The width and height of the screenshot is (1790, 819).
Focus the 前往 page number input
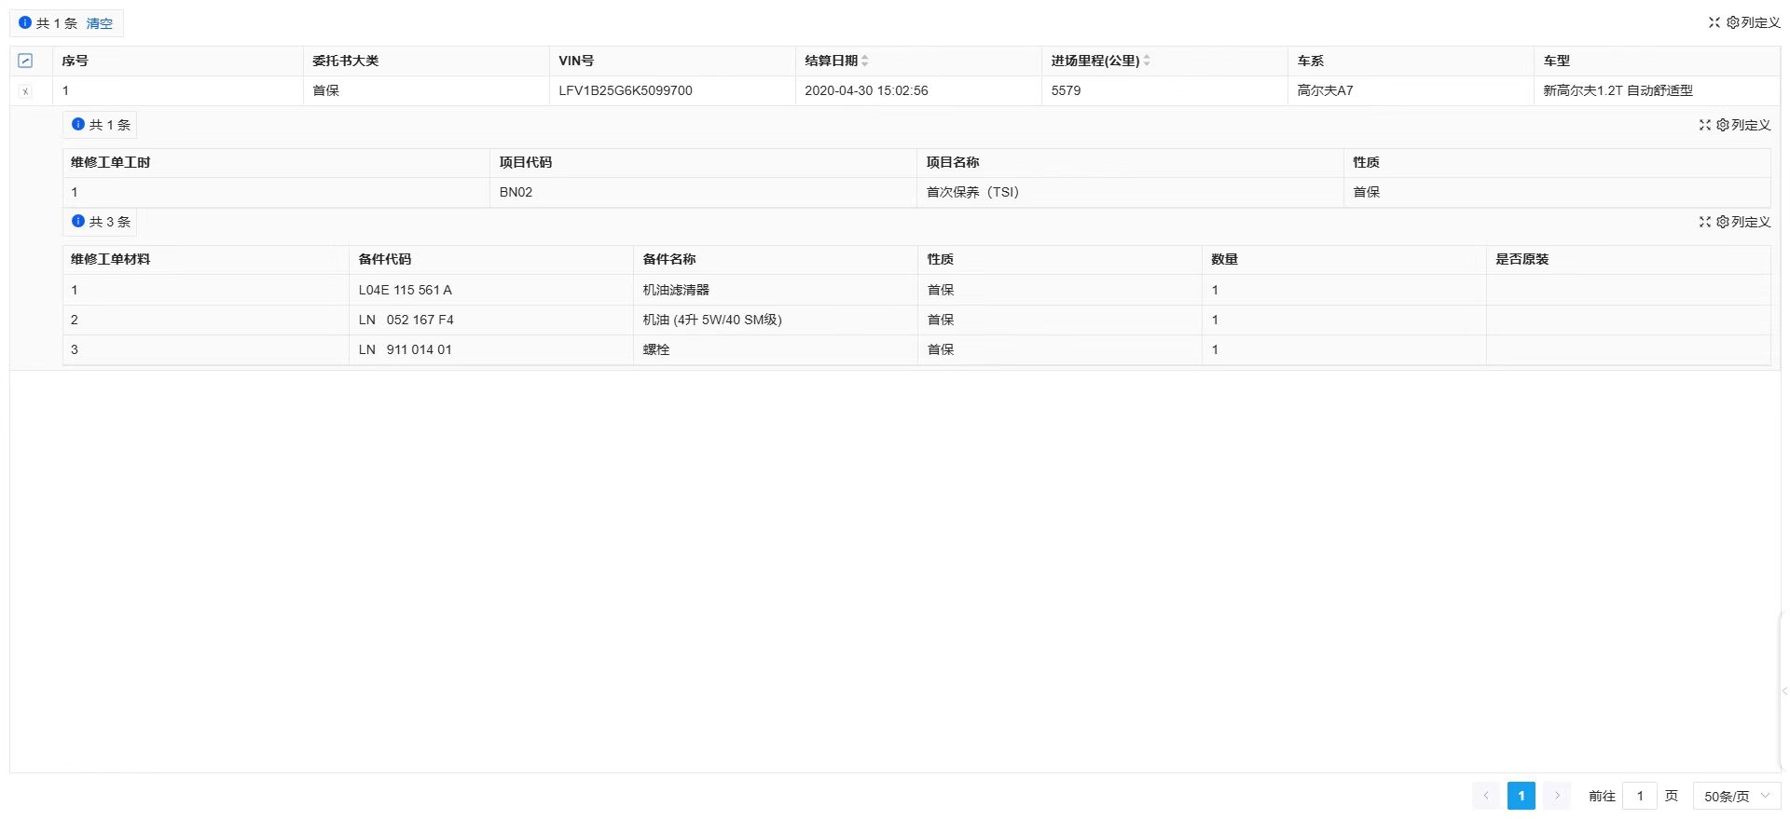1640,796
